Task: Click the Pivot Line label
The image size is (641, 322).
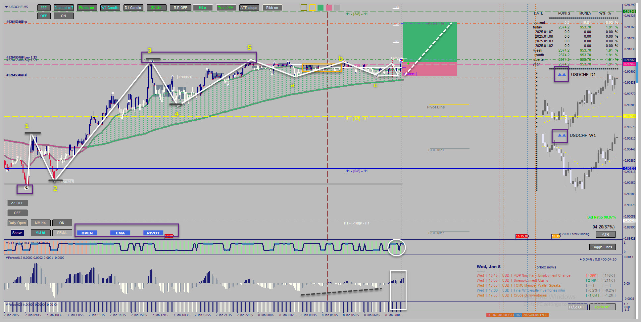Action: click(436, 107)
